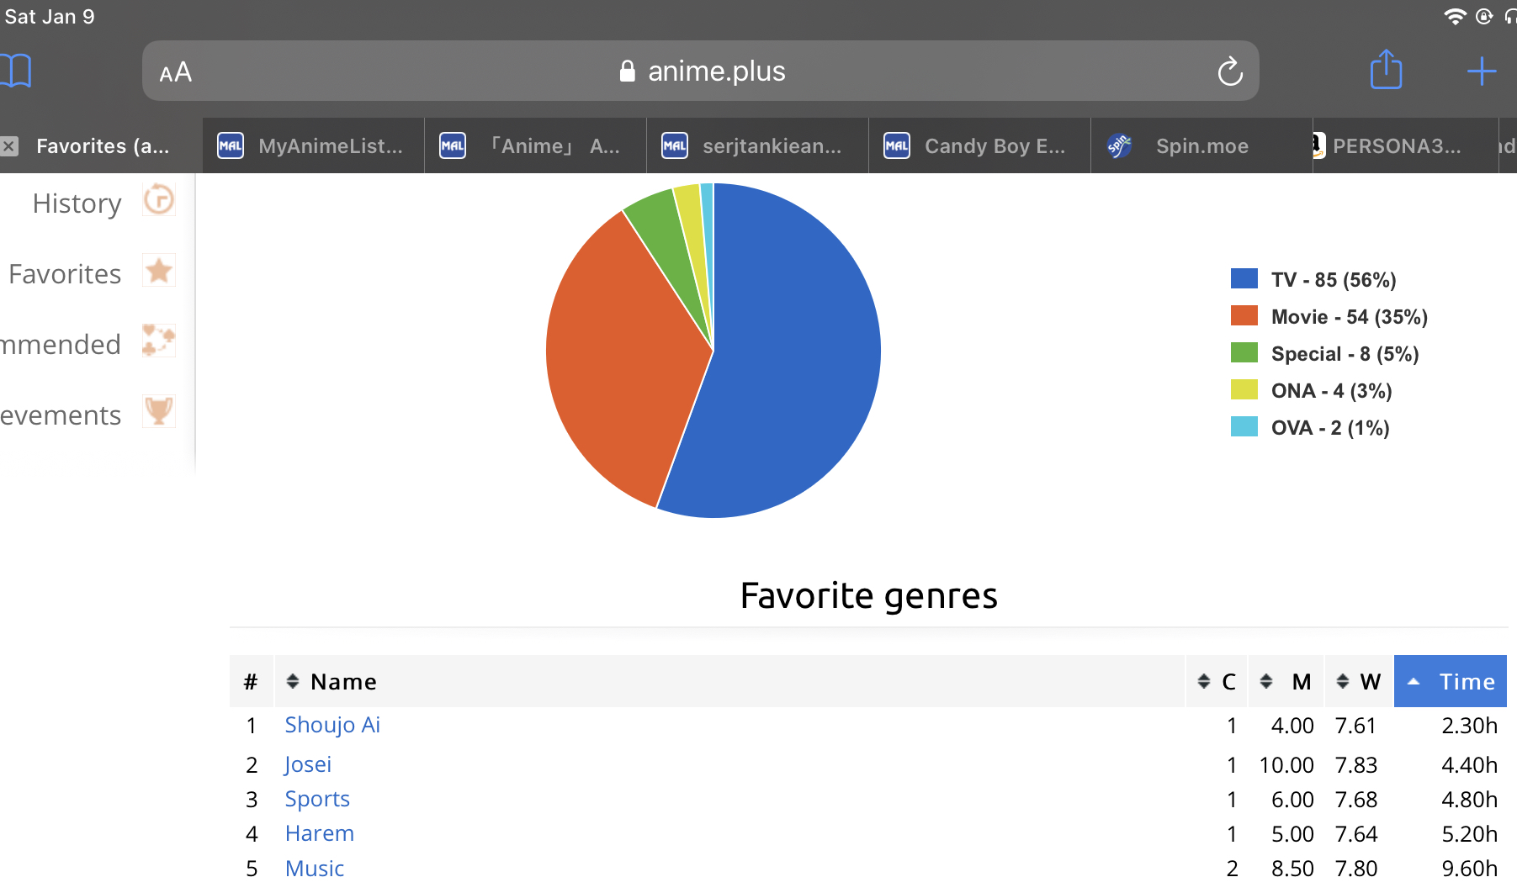Open the Shoujo Ai genre link
This screenshot has height=893, width=1517.
pos(332,725)
